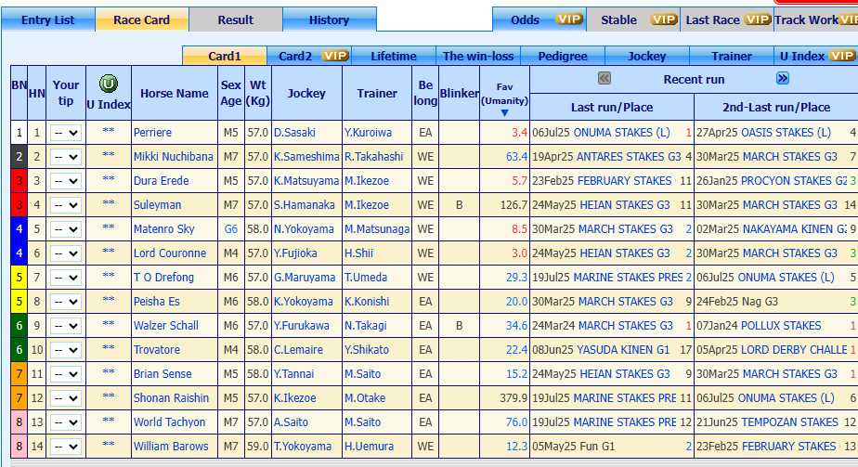Click VIP badge on Card2 tab
The height and width of the screenshot is (467, 858).
(x=335, y=56)
